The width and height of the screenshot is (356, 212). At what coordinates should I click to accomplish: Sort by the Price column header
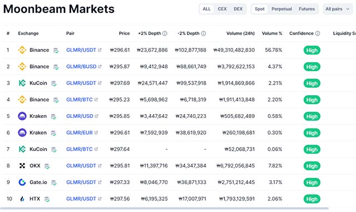pos(125,33)
